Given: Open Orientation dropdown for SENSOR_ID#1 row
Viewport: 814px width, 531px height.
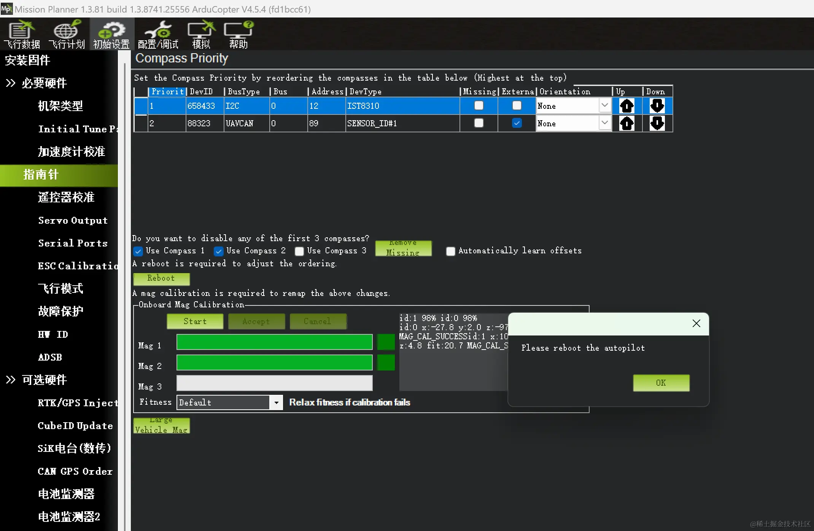Looking at the screenshot, I should [604, 123].
